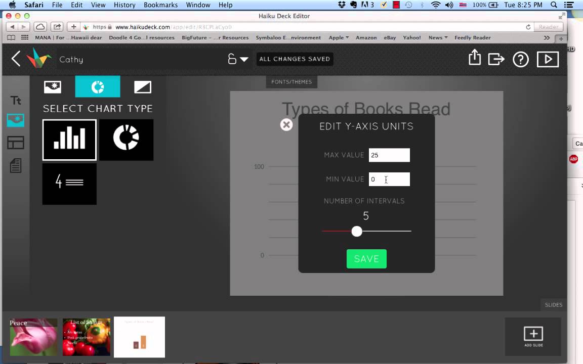Open the Apple bookmarks dropdown
Viewport: 583px width, 364px height.
coord(339,37)
